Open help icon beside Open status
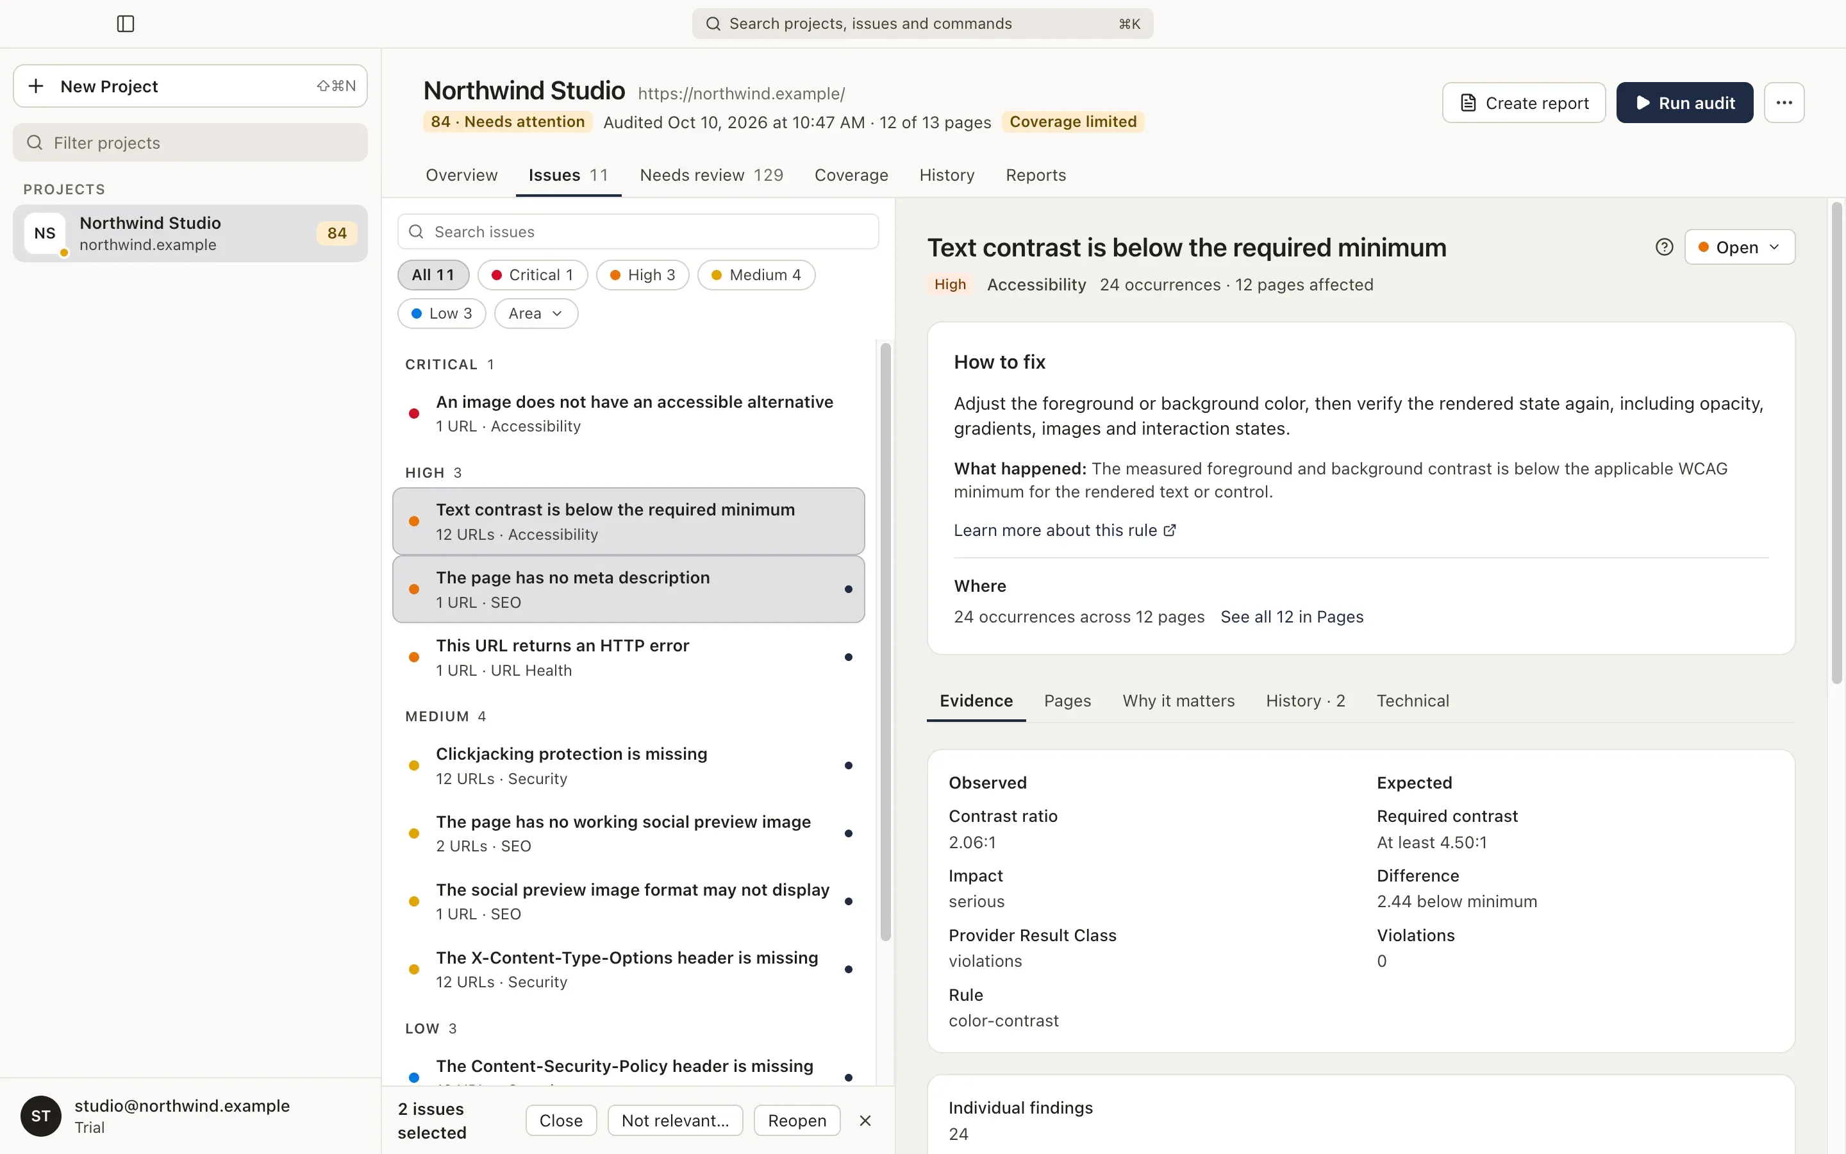This screenshot has width=1846, height=1154. point(1665,247)
